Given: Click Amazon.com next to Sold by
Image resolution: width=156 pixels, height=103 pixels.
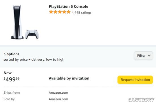Looking at the screenshot, I should point(58,99).
